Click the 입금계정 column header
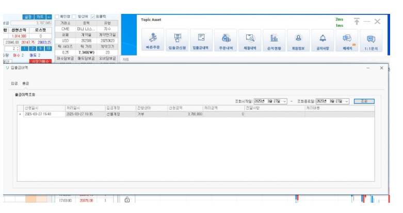Screen dimensions: 403x213 121,108
